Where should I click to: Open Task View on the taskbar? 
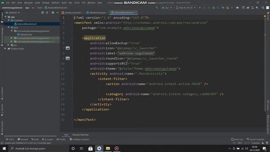81,148
